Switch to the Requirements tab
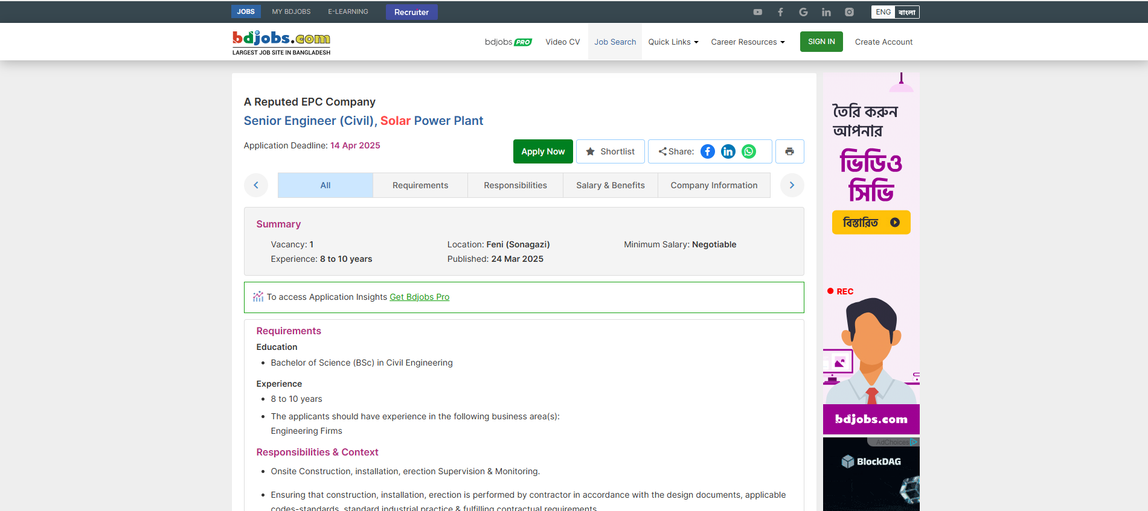 [x=420, y=185]
